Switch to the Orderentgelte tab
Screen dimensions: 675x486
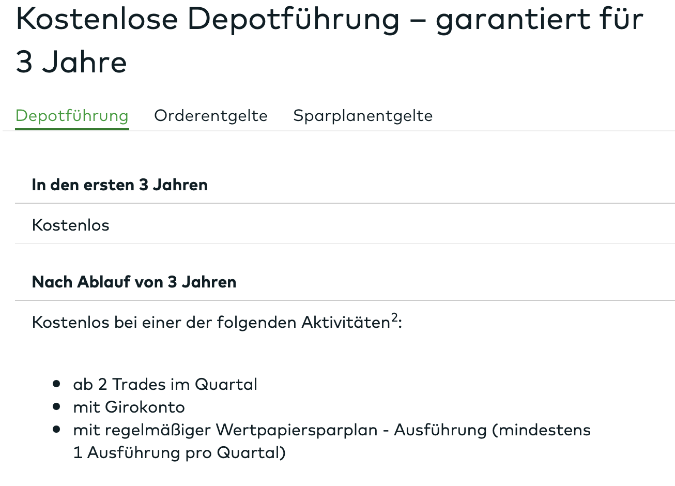click(210, 115)
